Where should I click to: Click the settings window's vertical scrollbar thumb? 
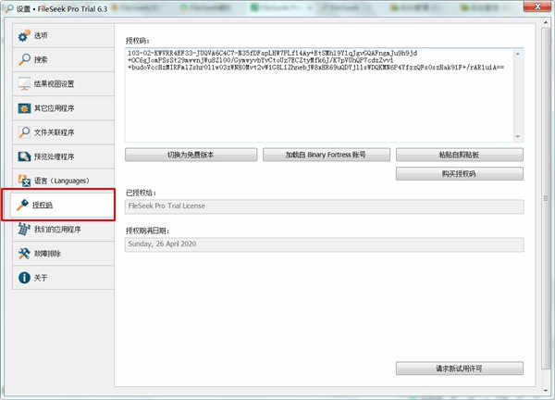point(546,198)
